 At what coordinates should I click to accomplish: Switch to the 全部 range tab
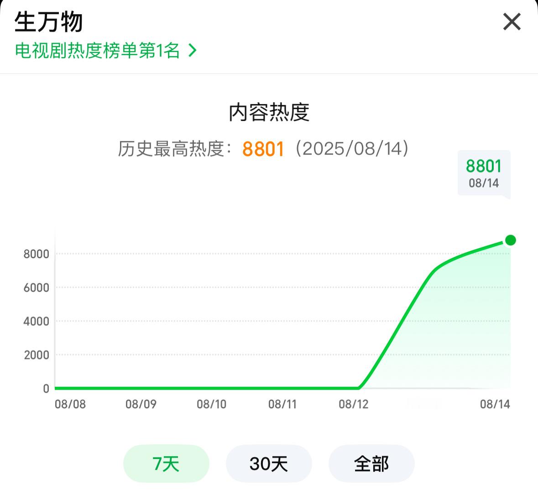tap(371, 464)
